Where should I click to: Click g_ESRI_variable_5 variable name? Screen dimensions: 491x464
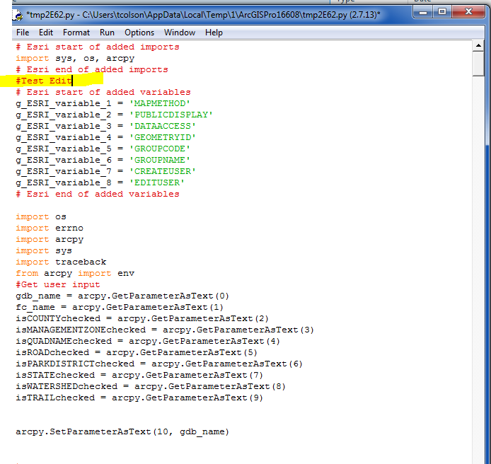(64, 149)
